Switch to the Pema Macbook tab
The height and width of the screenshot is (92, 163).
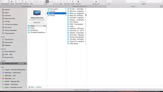pos(26,6)
